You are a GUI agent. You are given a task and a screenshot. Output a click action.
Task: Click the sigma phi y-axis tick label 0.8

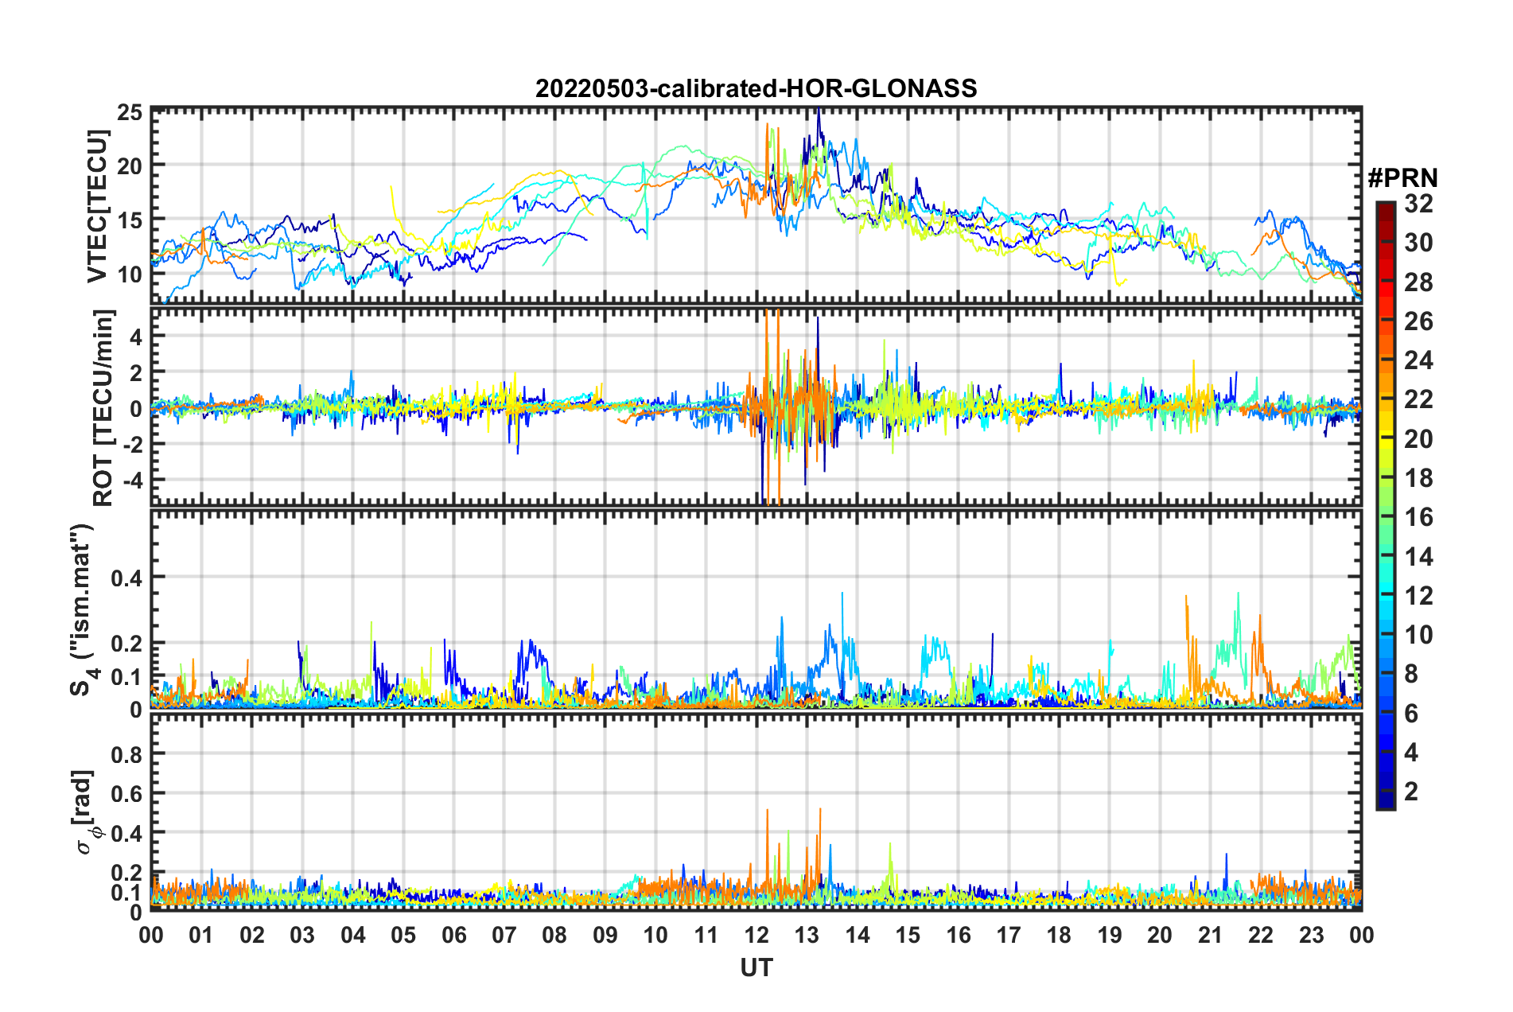[x=126, y=753]
